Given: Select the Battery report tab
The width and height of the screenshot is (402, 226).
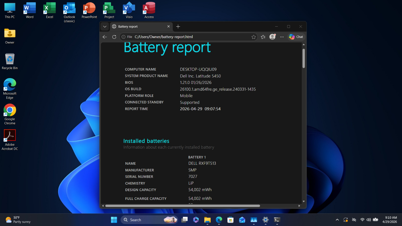Looking at the screenshot, I should click(x=141, y=27).
